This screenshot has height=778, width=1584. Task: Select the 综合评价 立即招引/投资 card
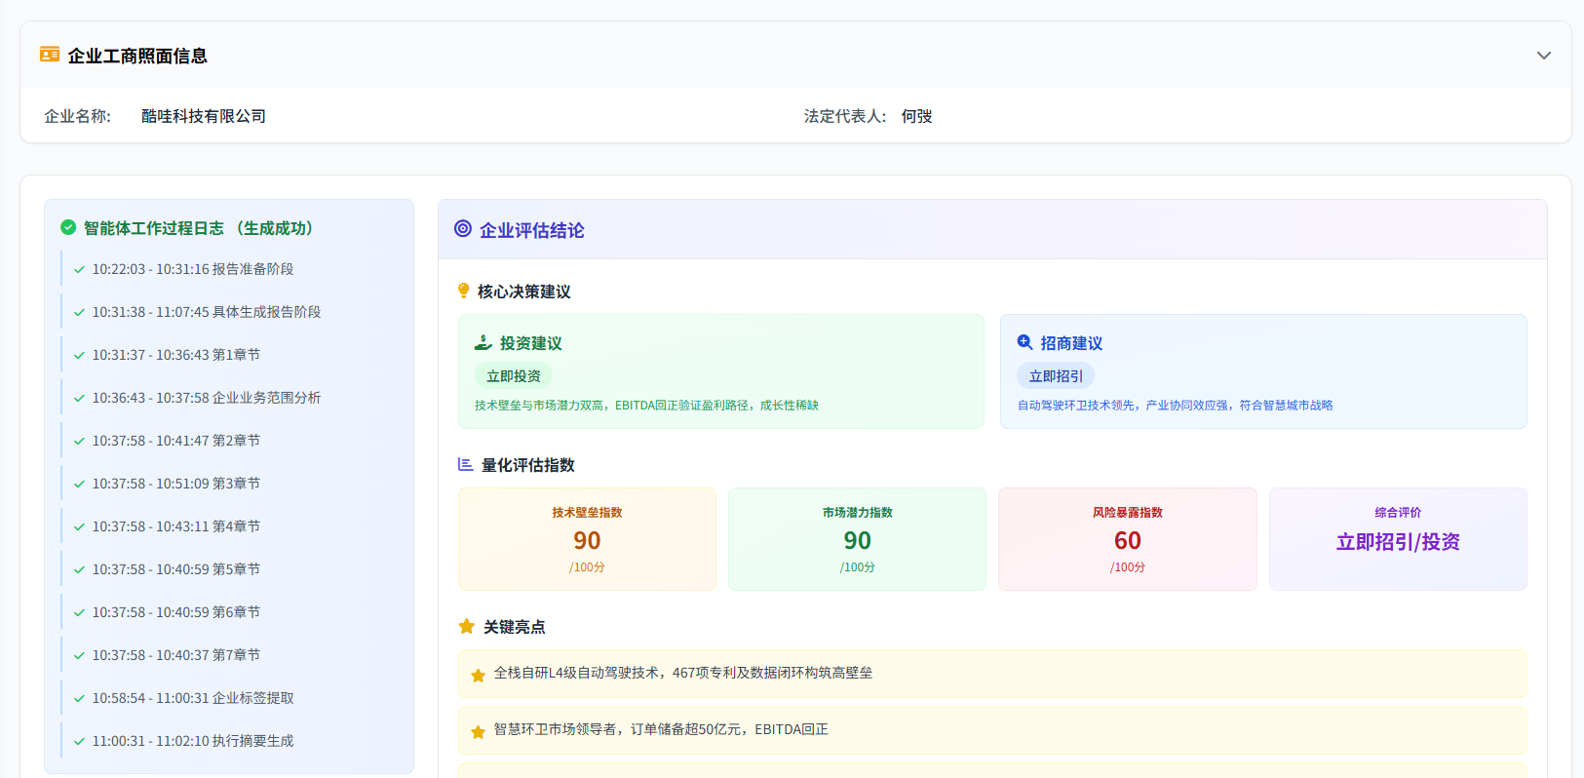pyautogui.click(x=1398, y=538)
